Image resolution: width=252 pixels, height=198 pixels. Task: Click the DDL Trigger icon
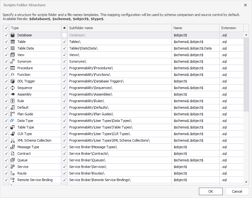point(13,81)
